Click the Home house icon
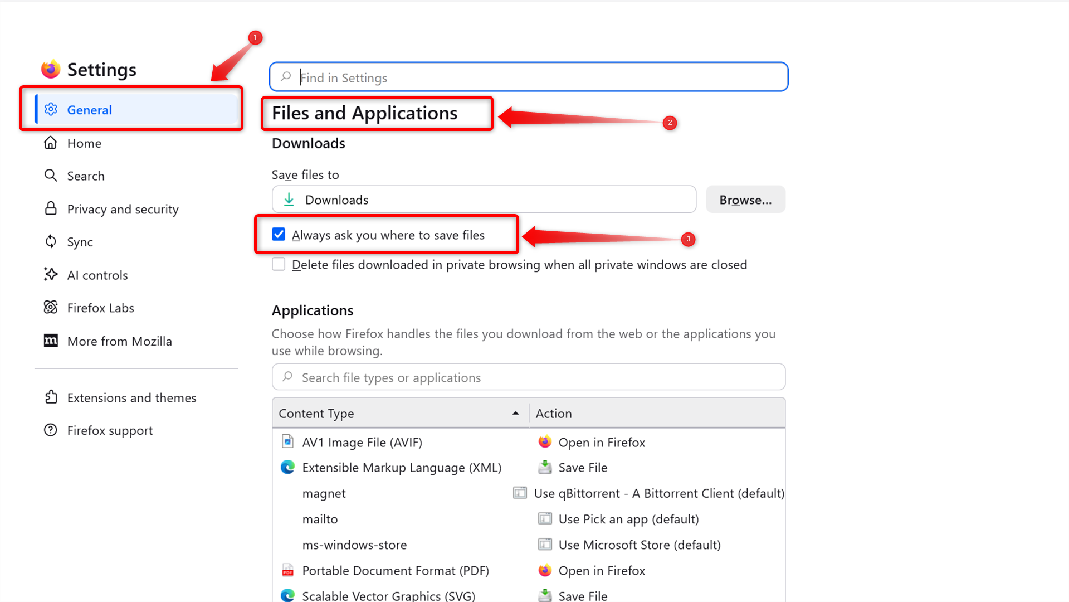This screenshot has height=602, width=1069. [x=51, y=143]
